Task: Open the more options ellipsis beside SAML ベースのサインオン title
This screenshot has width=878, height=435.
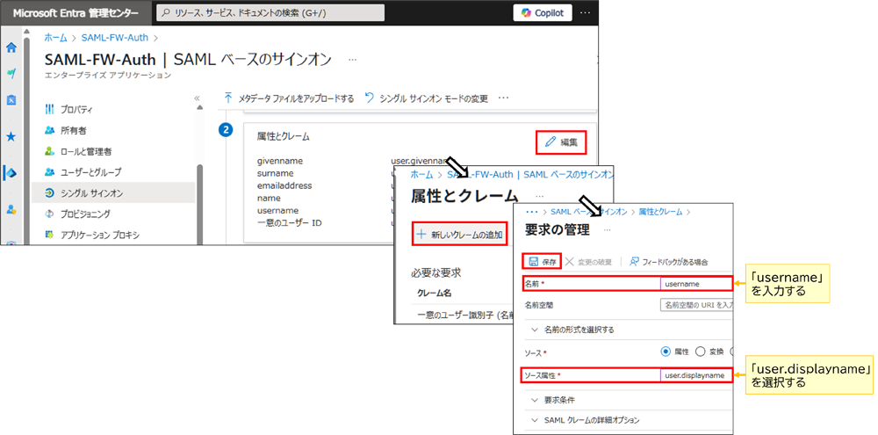Action: [352, 59]
